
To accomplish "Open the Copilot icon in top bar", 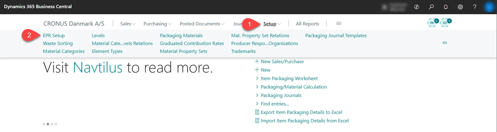I will pos(417,7).
